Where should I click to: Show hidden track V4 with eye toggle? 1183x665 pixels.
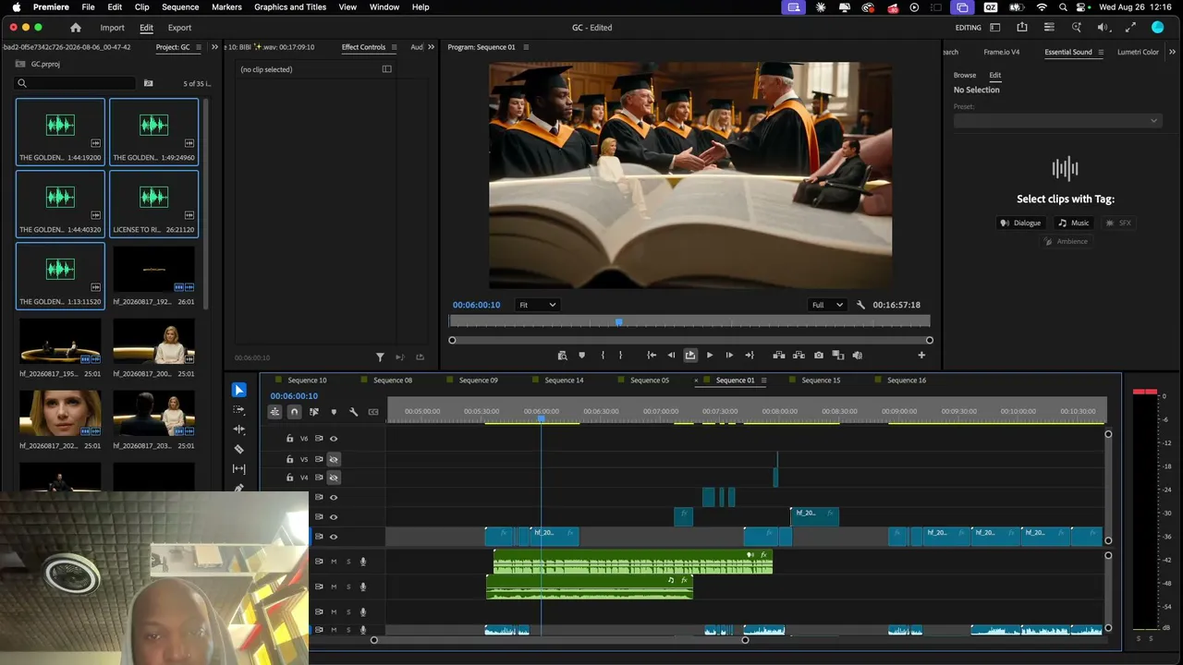click(x=334, y=478)
